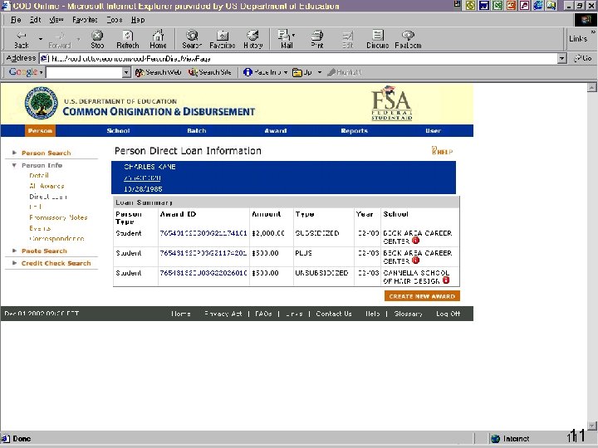The width and height of the screenshot is (598, 448).
Task: Open the Help menu
Action: point(138,19)
